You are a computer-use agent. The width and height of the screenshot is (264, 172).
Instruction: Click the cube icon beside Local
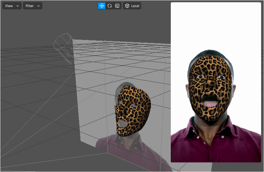coord(127,6)
